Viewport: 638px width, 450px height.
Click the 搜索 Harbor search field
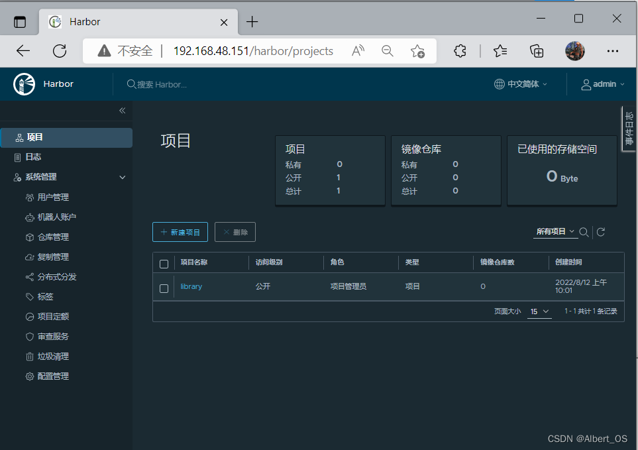pos(162,85)
